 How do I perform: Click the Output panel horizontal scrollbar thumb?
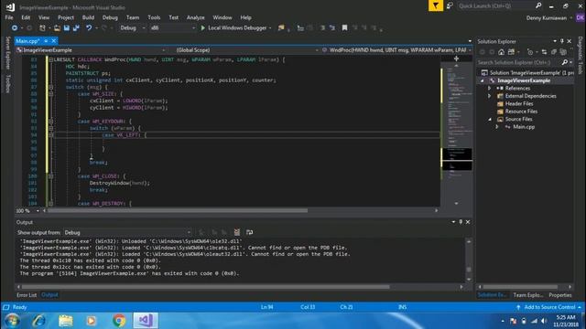[205, 287]
